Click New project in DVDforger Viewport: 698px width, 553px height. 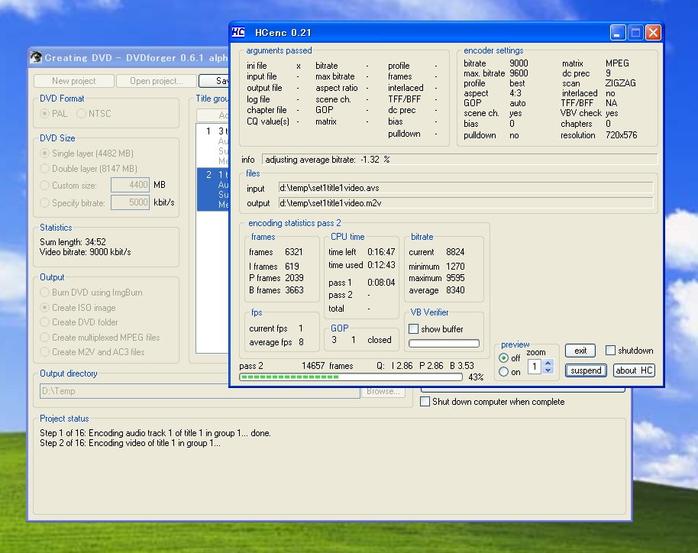(x=73, y=81)
